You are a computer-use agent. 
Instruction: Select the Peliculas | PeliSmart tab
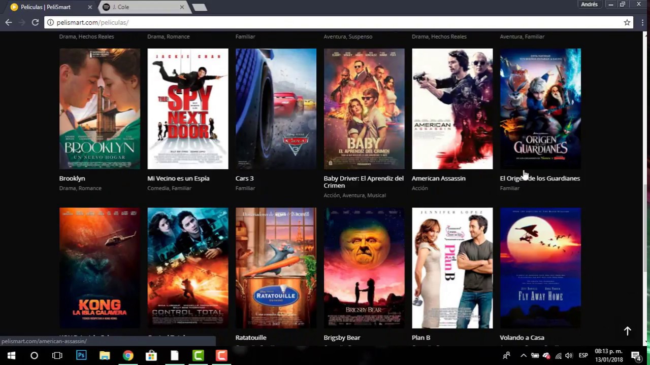[51, 7]
